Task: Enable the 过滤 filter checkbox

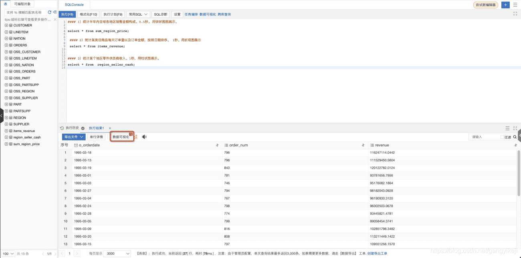Action: pos(502,137)
